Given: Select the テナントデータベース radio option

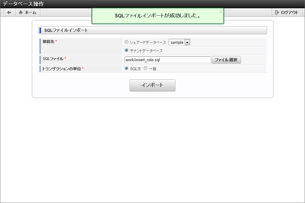Looking at the screenshot, I should click(126, 50).
